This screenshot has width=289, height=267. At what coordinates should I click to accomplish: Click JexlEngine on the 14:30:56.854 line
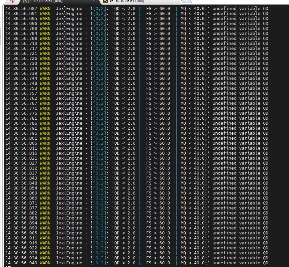69,188
